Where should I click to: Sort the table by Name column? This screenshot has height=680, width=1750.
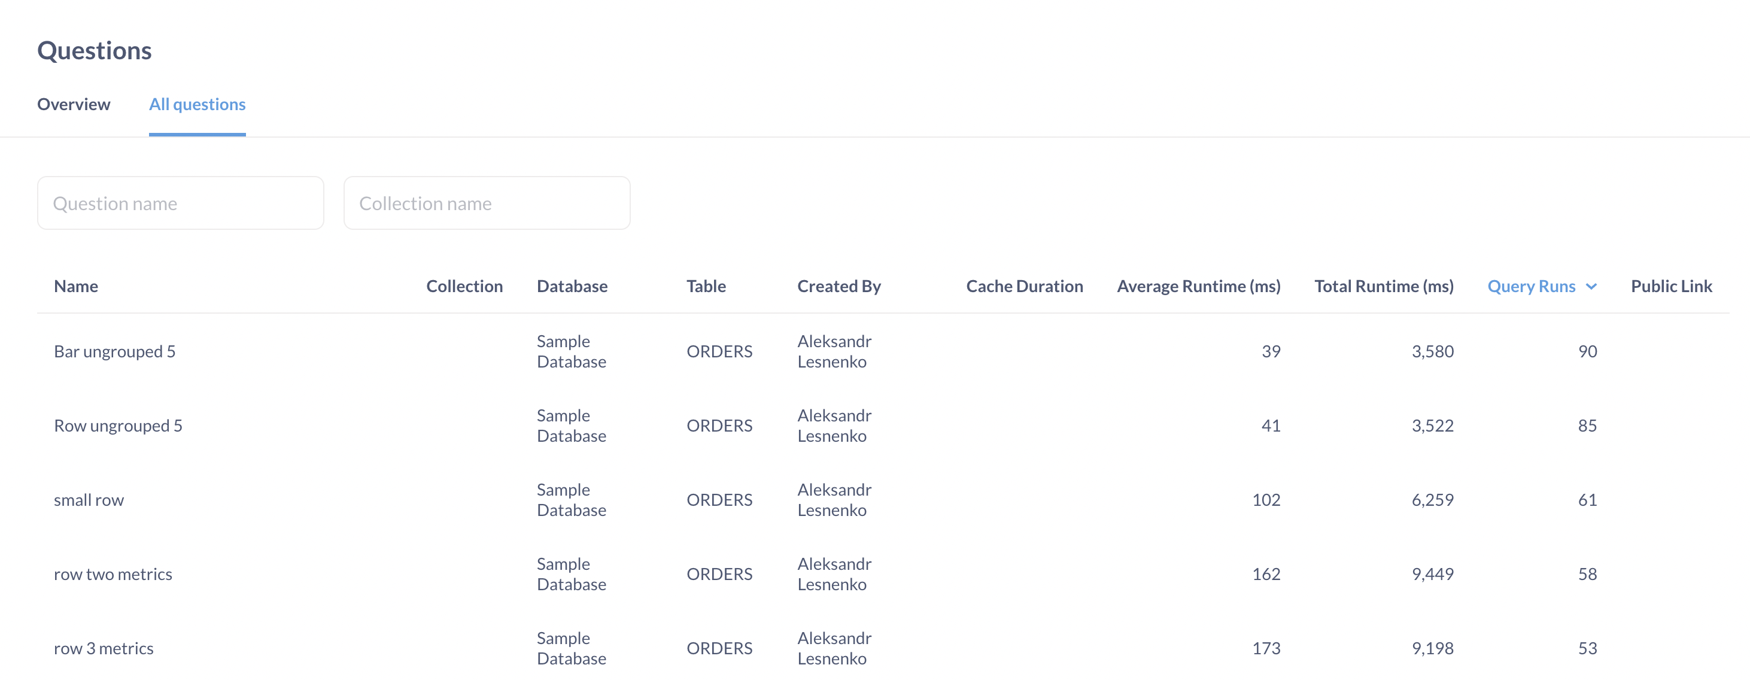pos(75,286)
